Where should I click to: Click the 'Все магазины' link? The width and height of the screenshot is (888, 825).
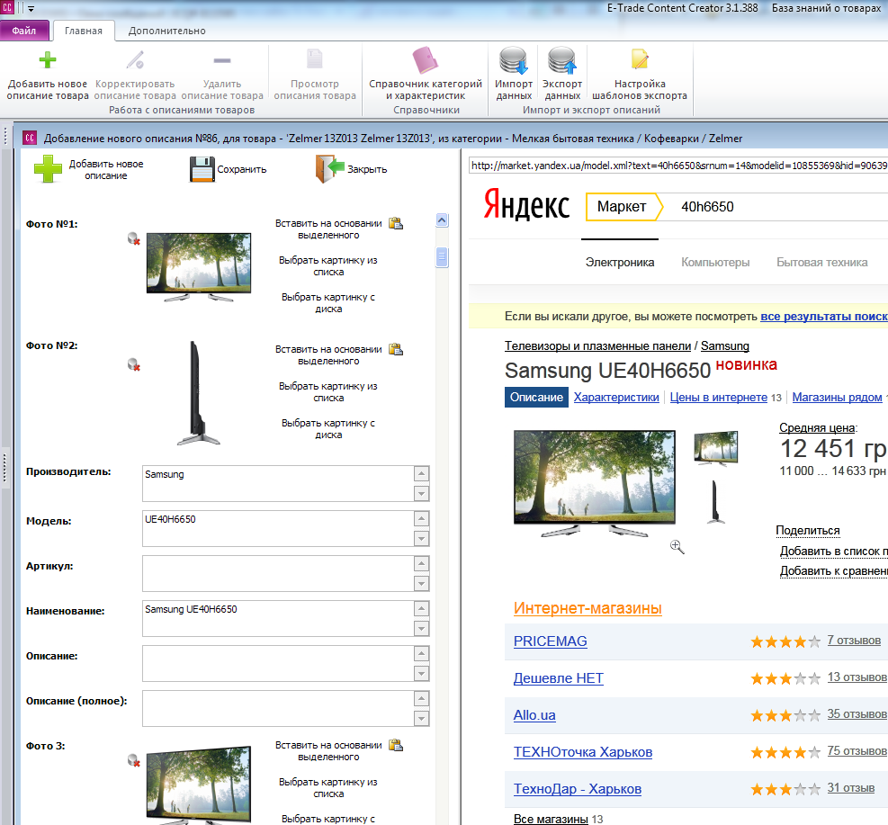(x=551, y=819)
